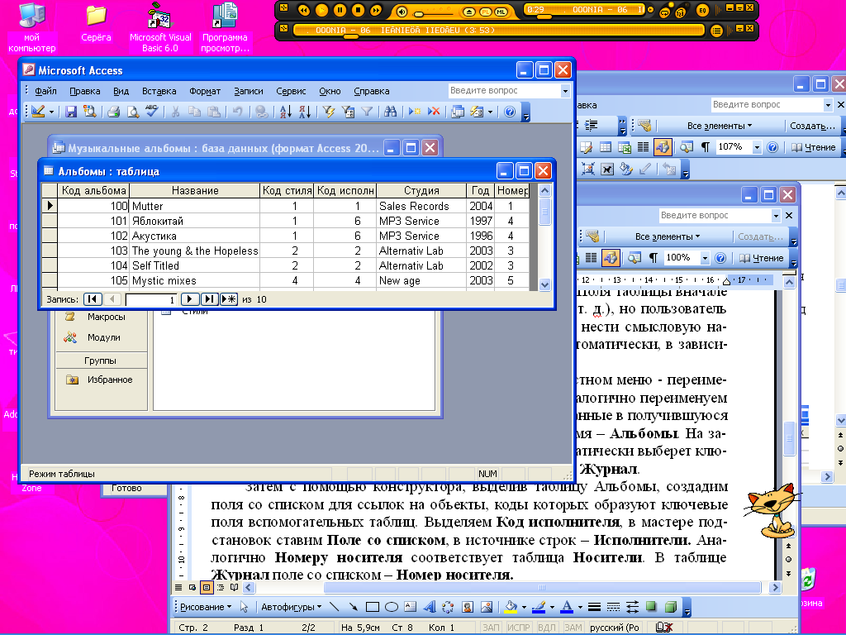Open Access Help question-mark icon

pos(510,112)
